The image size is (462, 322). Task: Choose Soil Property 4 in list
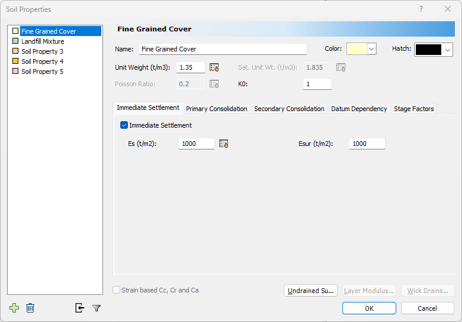pyautogui.click(x=42, y=61)
